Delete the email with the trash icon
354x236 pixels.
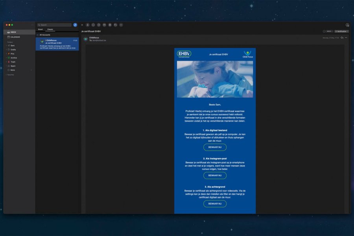pyautogui.click(x=110, y=25)
